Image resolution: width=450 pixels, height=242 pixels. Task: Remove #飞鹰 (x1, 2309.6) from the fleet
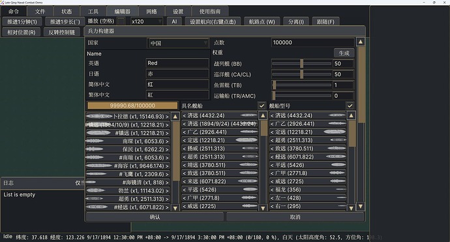tap(128, 174)
